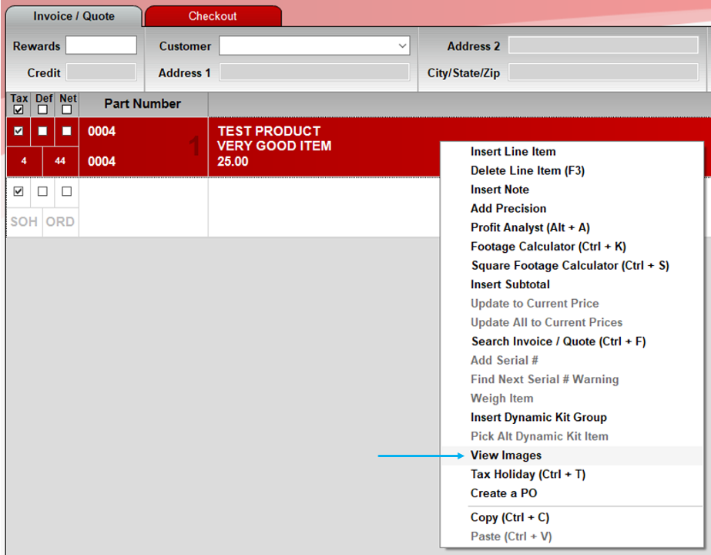
Task: Enable Net checkbox for the 0004 line item
Action: (67, 131)
